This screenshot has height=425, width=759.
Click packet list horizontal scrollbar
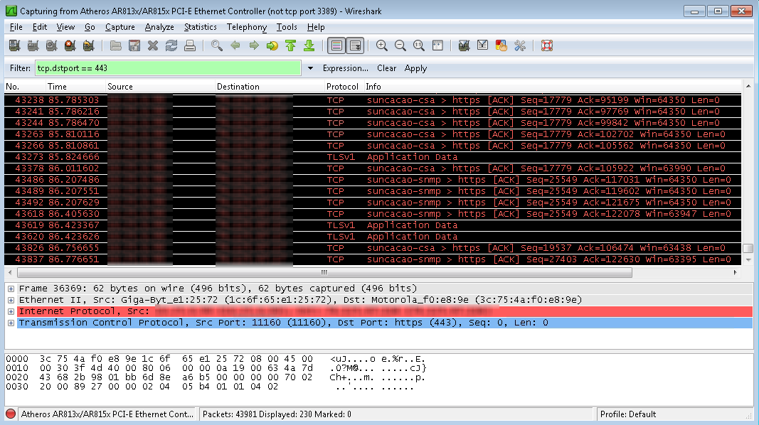[324, 273]
